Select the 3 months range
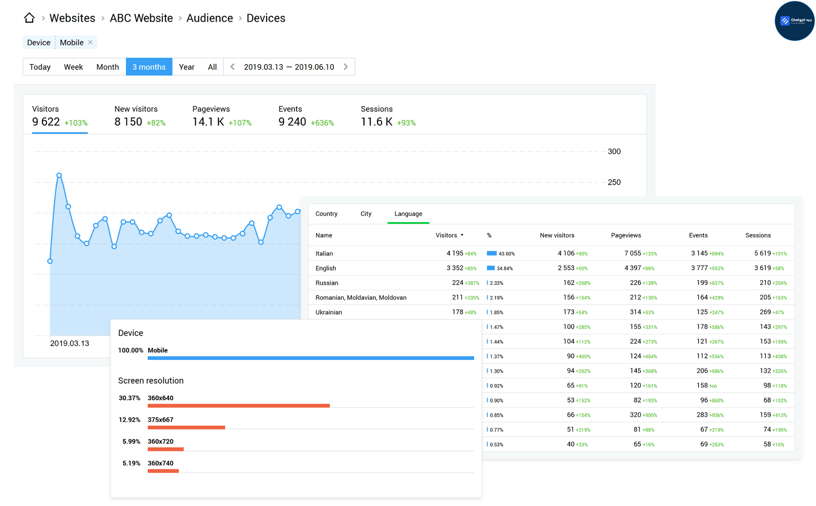 149,67
